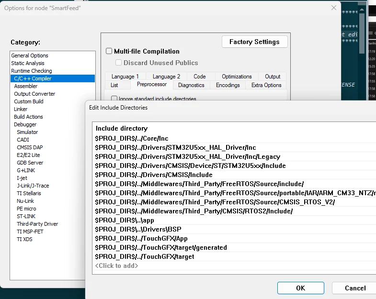The height and width of the screenshot is (299, 376).
Task: Select CMSIS/RTOS2/Include/ directory row
Action: tap(234, 211)
